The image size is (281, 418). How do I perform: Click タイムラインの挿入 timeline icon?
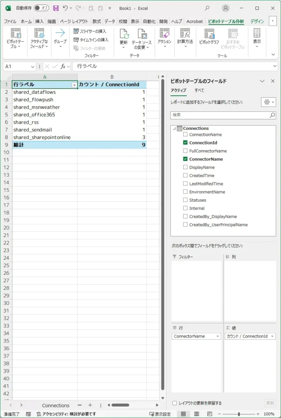[76, 40]
